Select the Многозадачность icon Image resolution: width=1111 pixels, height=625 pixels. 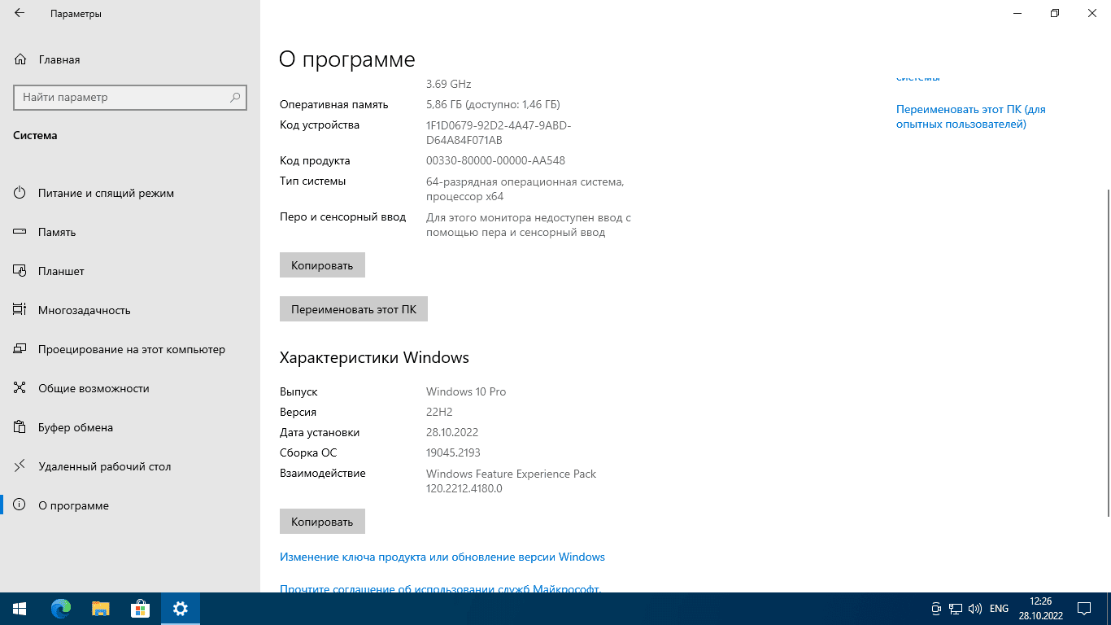coord(20,310)
